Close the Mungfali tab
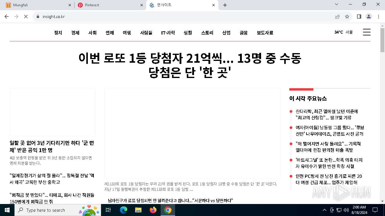This screenshot has width=385, height=216. (70, 5)
